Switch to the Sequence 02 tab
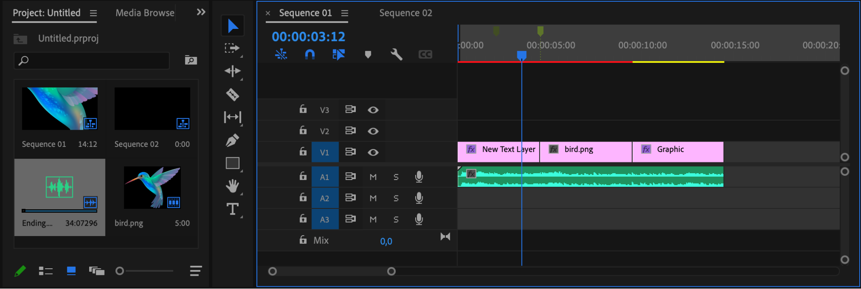861x289 pixels. [x=405, y=13]
